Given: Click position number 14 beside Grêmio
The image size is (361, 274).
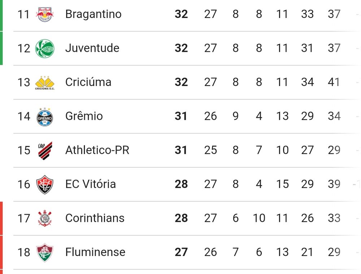Looking at the screenshot, I should (24, 116).
